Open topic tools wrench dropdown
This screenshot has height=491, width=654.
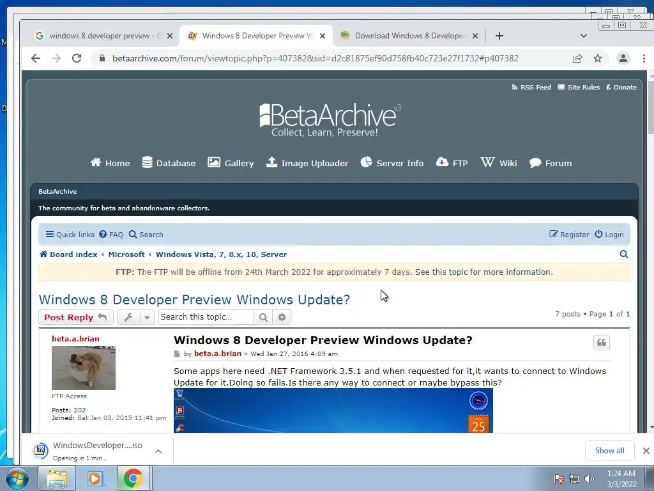135,317
